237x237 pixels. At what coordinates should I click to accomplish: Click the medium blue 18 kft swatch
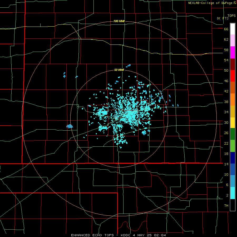(233, 169)
